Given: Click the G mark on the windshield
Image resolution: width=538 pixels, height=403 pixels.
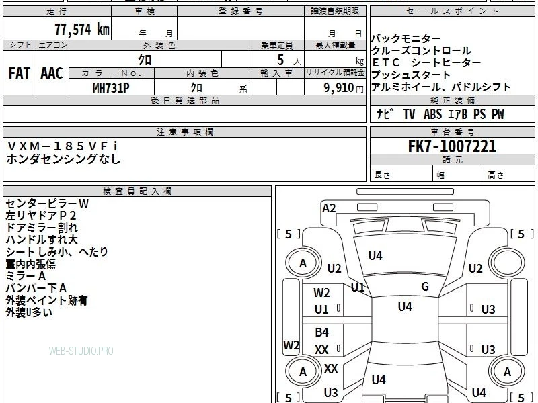Looking at the screenshot, I should pyautogui.click(x=425, y=286).
